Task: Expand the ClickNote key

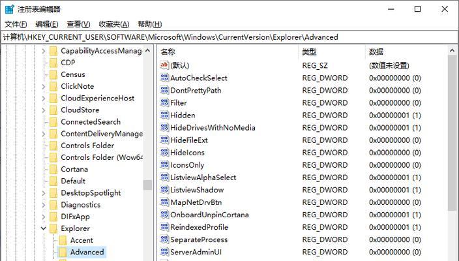Action: (44, 86)
